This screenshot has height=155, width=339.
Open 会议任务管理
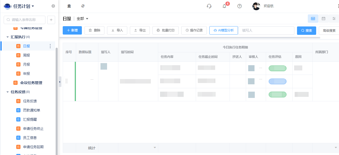[31, 83]
